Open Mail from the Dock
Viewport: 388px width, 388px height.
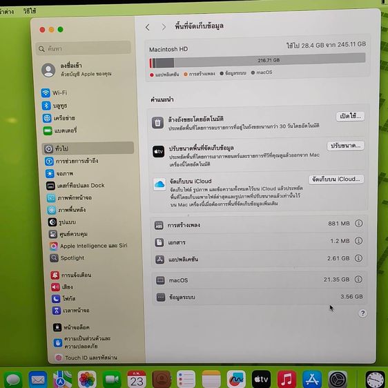[37, 379]
